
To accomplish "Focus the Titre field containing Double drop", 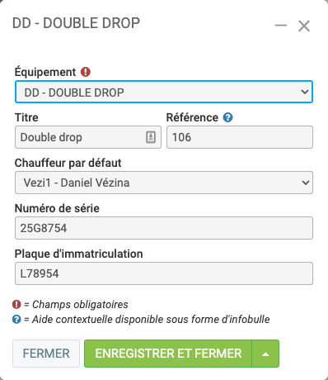I will click(x=88, y=137).
